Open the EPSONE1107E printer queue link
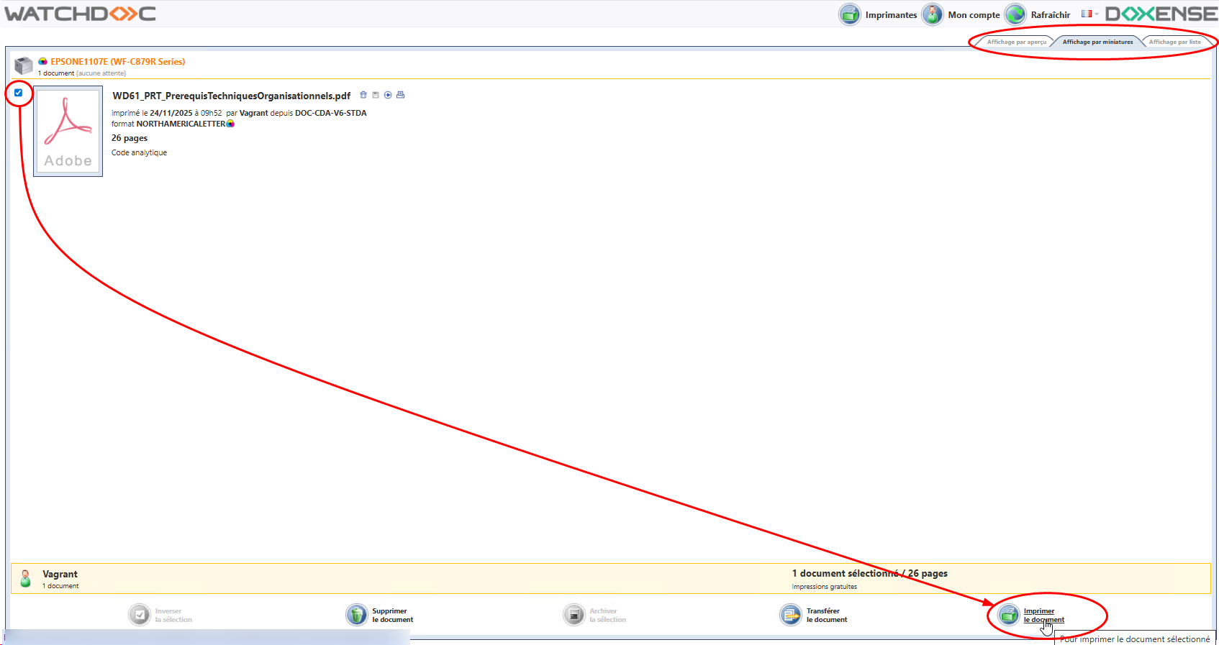The image size is (1219, 645). pos(117,62)
